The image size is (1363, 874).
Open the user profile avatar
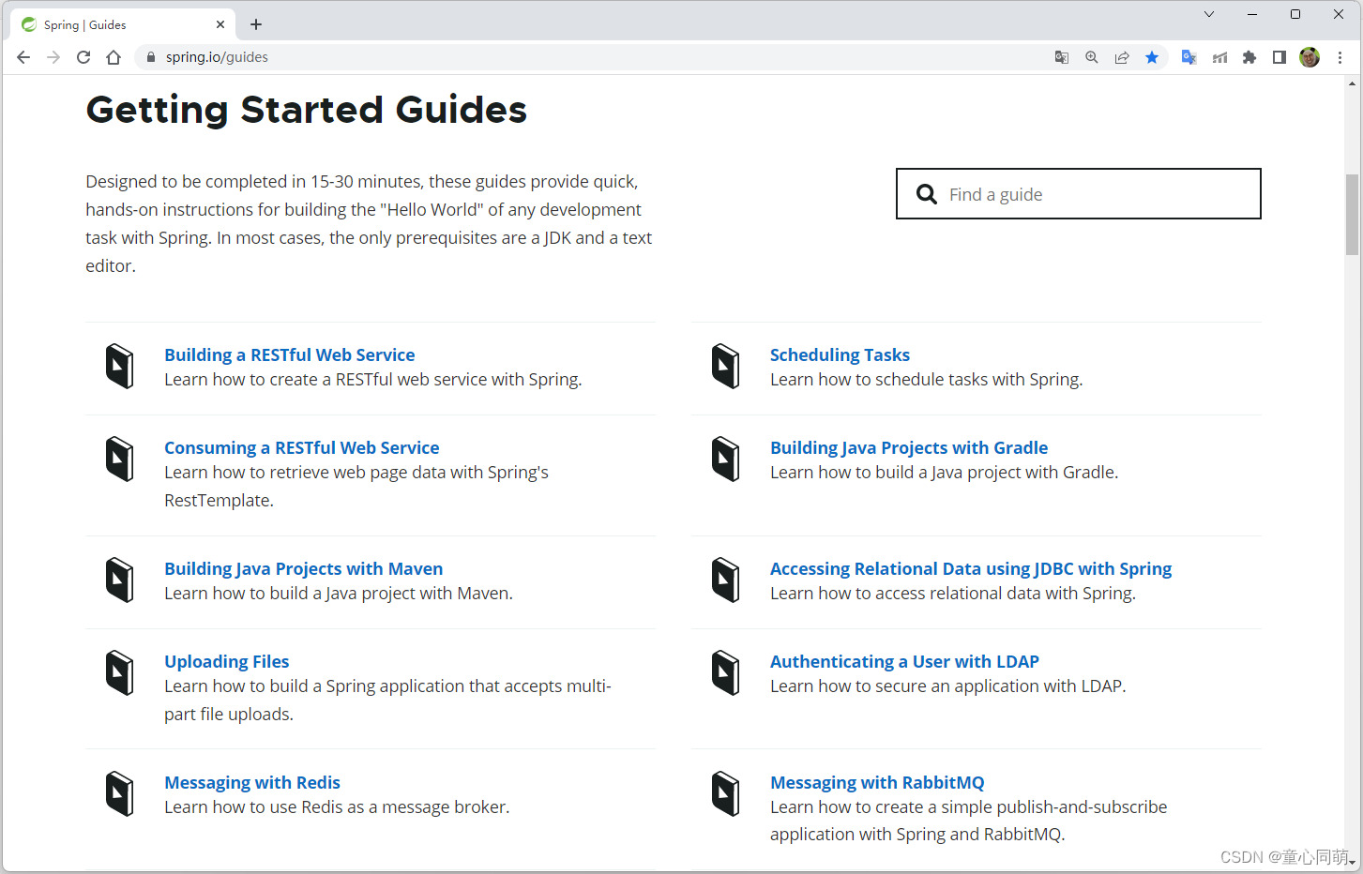(1310, 57)
